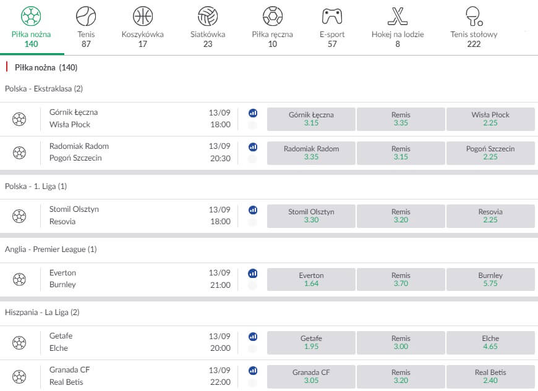Bet on Getafe at 1.95

tap(311, 342)
